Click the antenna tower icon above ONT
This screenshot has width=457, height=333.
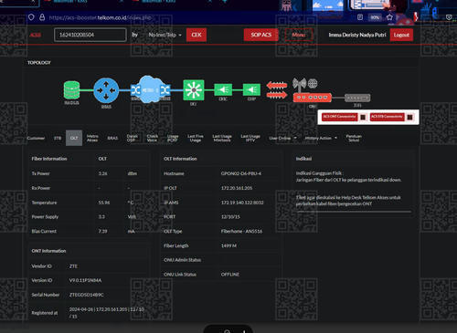click(x=299, y=84)
